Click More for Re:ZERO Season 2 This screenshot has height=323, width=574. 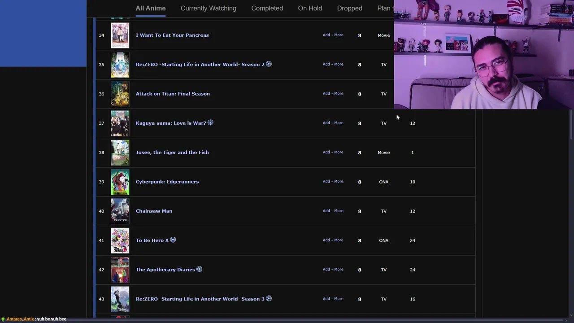[339, 64]
